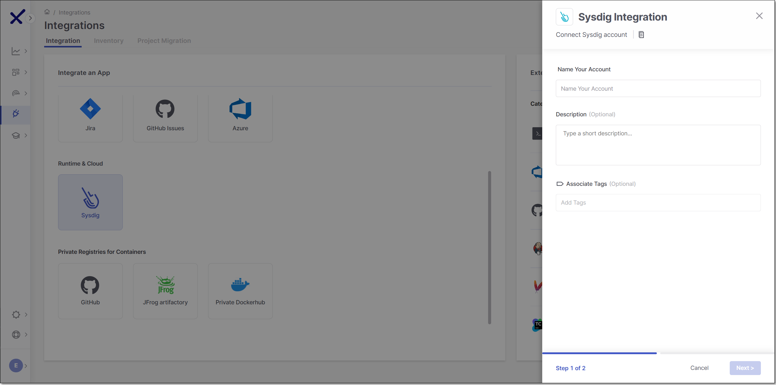Close the Sysdig Integration panel
This screenshot has height=385, width=776.
tap(759, 16)
